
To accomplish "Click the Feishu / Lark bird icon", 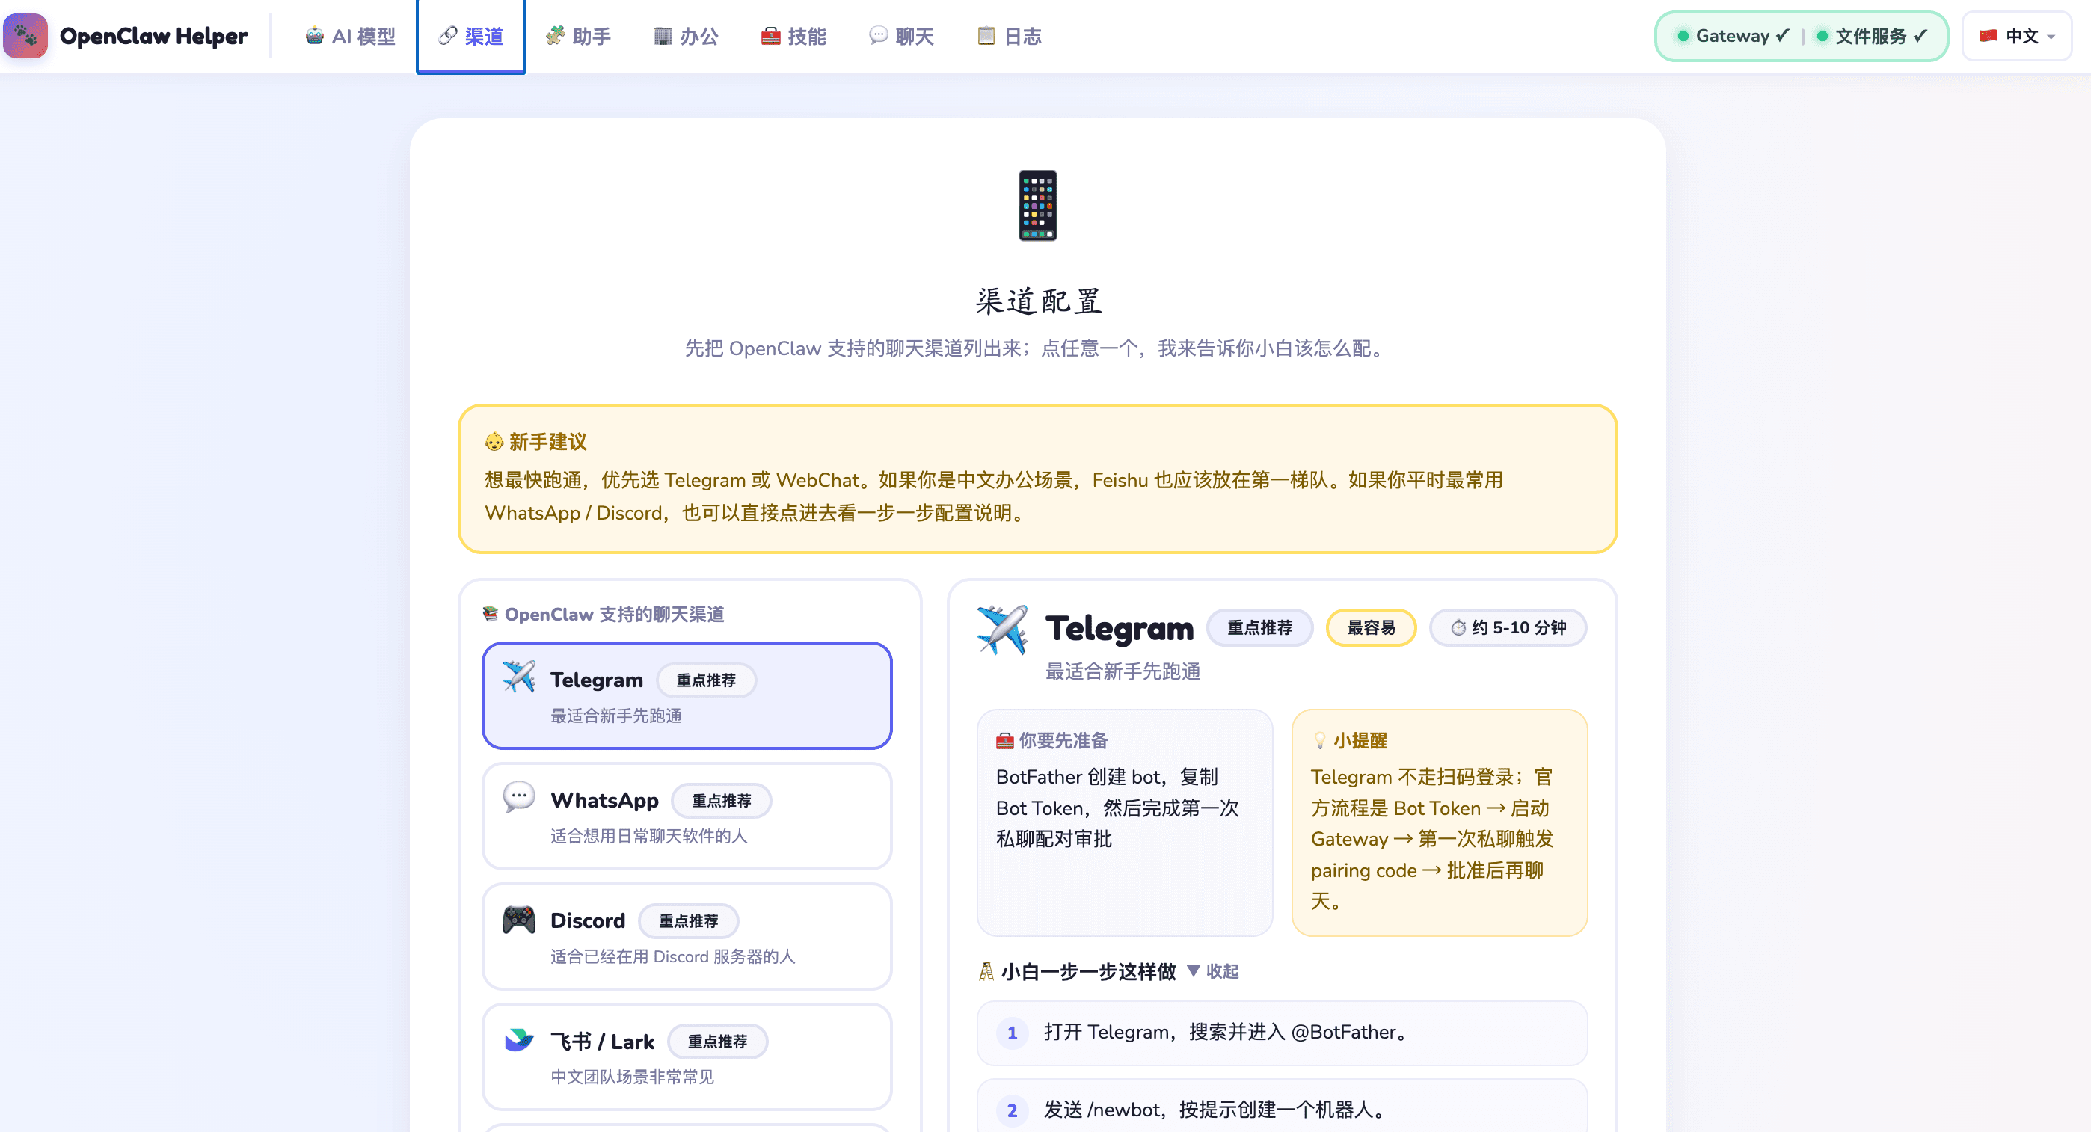I will (x=519, y=1039).
